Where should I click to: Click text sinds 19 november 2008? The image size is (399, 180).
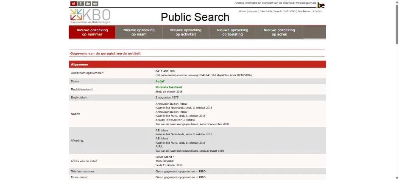(214, 124)
